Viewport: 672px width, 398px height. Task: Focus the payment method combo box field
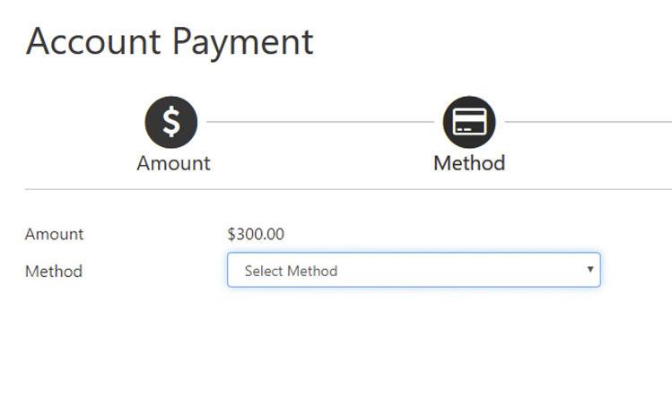[x=414, y=270]
